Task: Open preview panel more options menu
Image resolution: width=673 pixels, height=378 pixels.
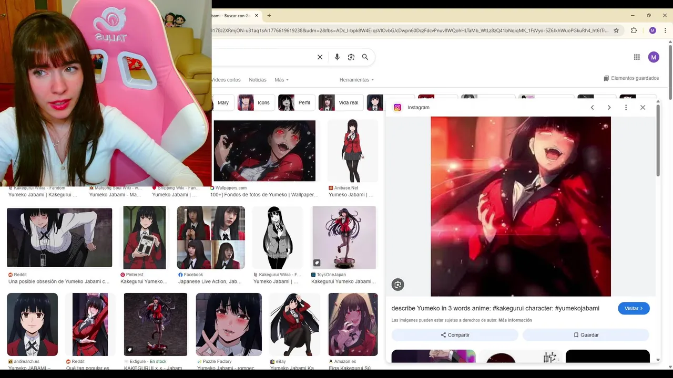Action: [x=626, y=108]
